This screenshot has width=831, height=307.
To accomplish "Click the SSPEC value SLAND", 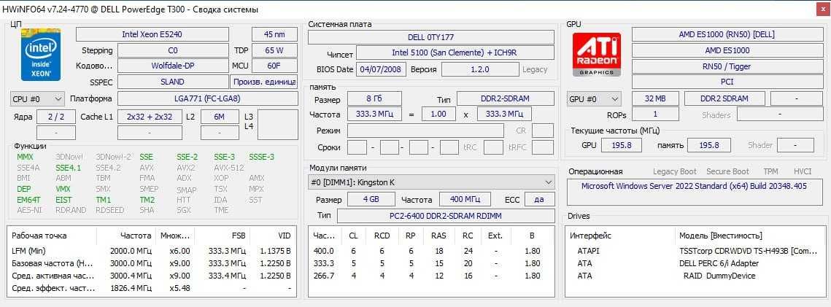I will 173,82.
